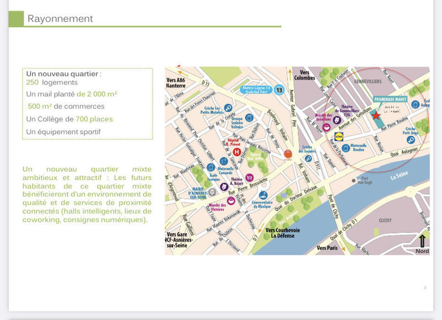Click the Groupe Scolaire Voltaire school icon
442x320 pixels.
coord(249,118)
